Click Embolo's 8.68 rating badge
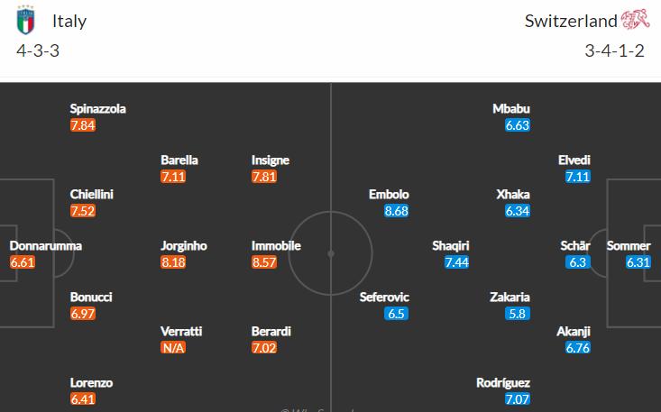 [396, 211]
